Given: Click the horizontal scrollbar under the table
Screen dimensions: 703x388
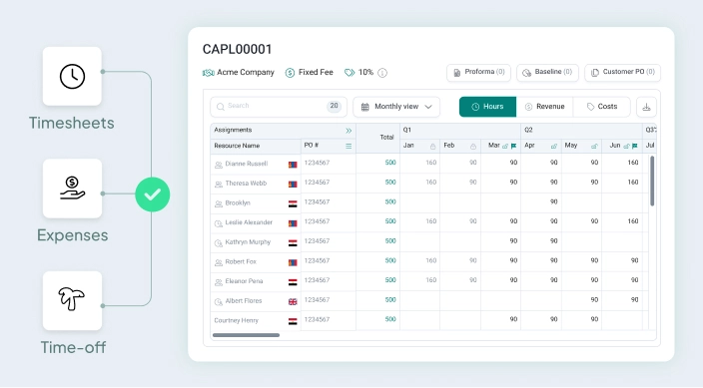Looking at the screenshot, I should (246, 335).
